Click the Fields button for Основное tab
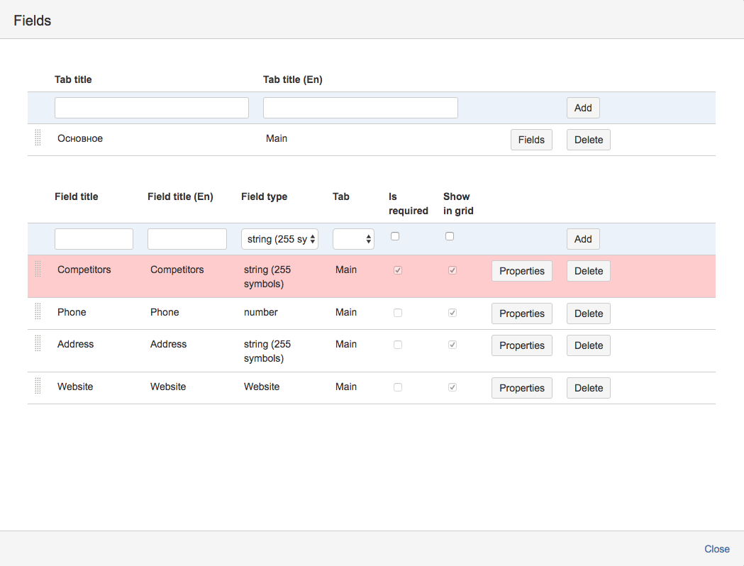 point(531,140)
